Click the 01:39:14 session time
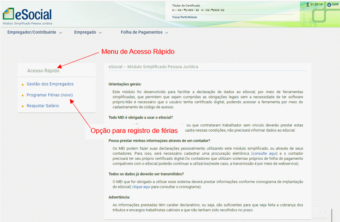 (x=317, y=4)
